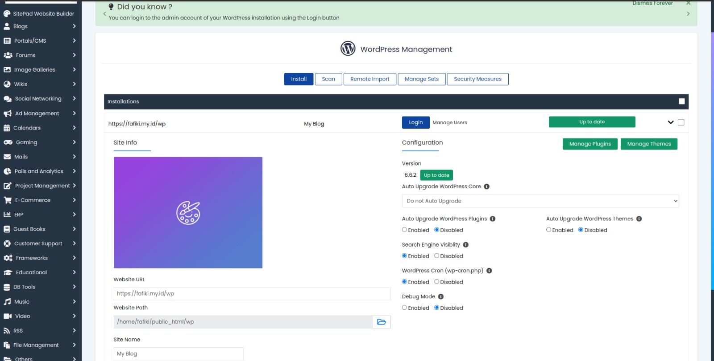This screenshot has width=714, height=361.
Task: Open folder browser for Website Path
Action: click(382, 322)
